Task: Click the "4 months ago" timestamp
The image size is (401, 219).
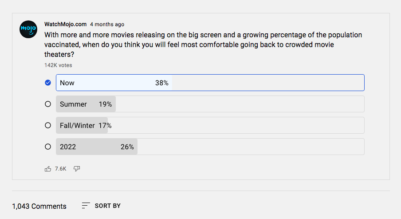Action: [x=107, y=24]
